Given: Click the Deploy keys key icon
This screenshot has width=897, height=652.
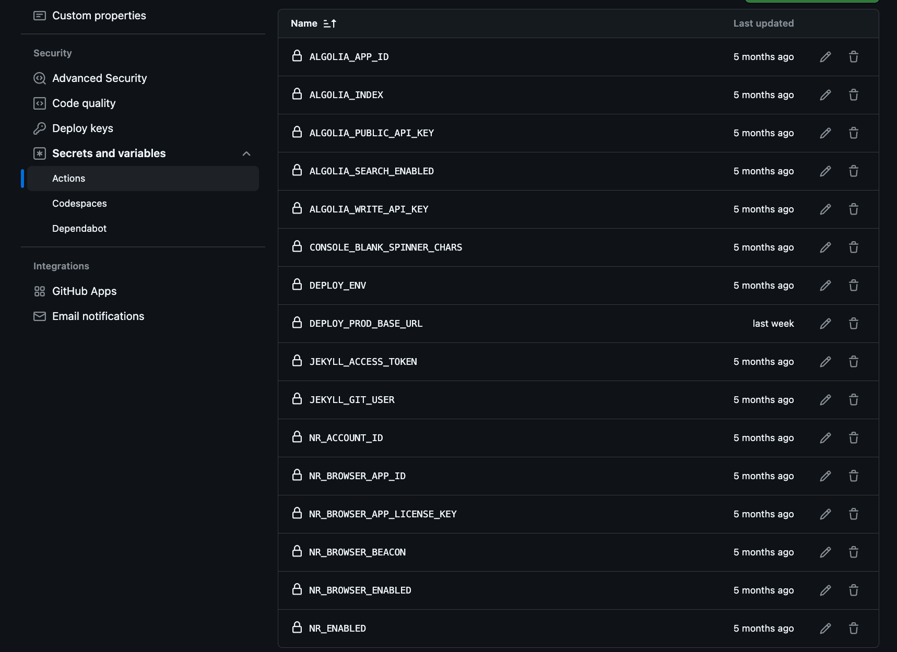Looking at the screenshot, I should 40,128.
